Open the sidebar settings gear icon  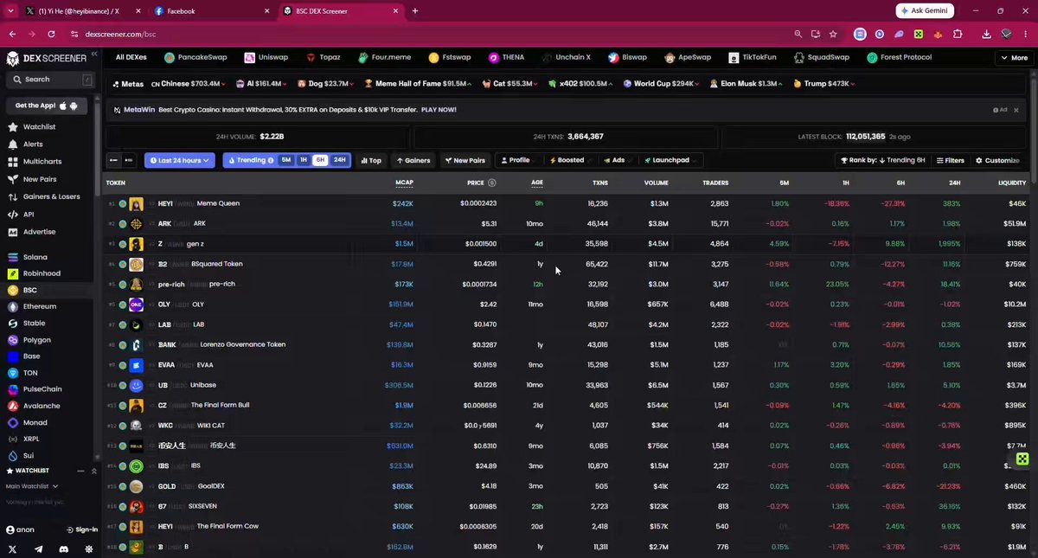(90, 549)
